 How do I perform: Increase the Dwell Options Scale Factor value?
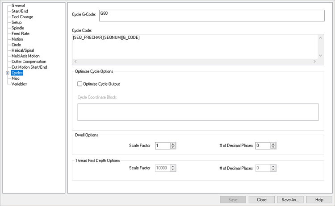tap(173, 144)
